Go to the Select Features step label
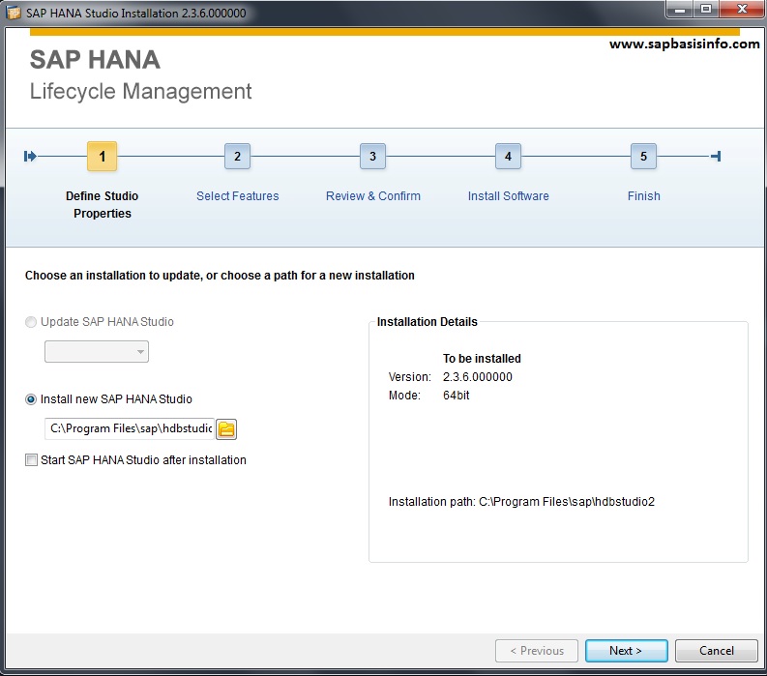Image resolution: width=767 pixels, height=676 pixels. click(237, 195)
